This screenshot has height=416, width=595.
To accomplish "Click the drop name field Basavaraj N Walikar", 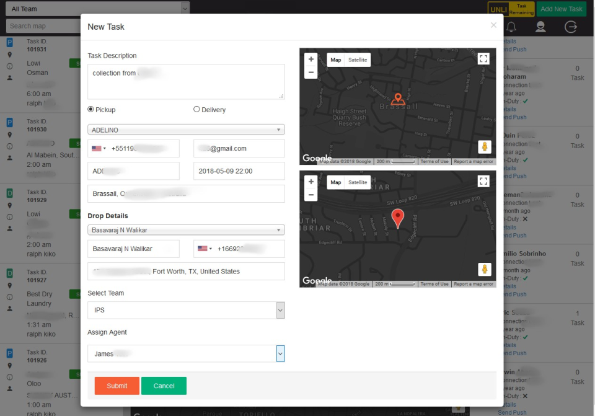I will (133, 249).
